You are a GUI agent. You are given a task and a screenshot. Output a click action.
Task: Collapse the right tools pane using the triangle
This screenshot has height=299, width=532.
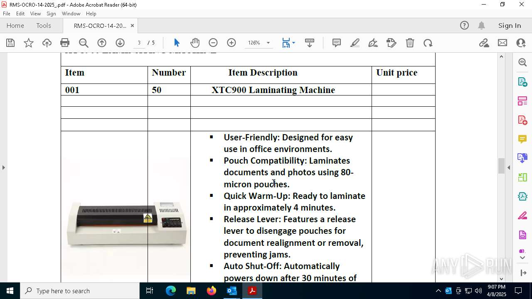509,167
